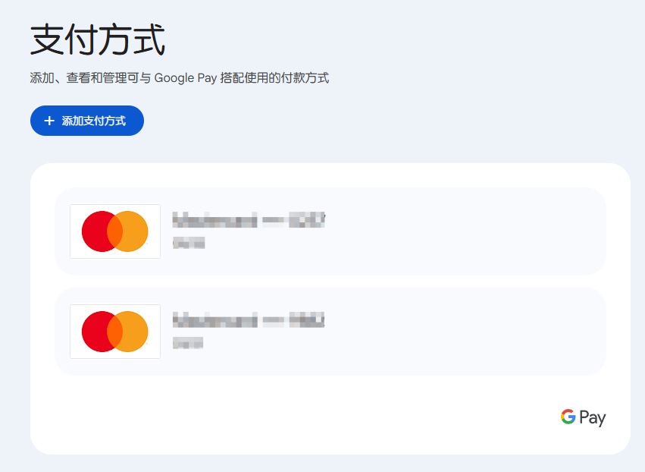Click the plus icon in the add button
645x472 pixels.
tap(49, 121)
